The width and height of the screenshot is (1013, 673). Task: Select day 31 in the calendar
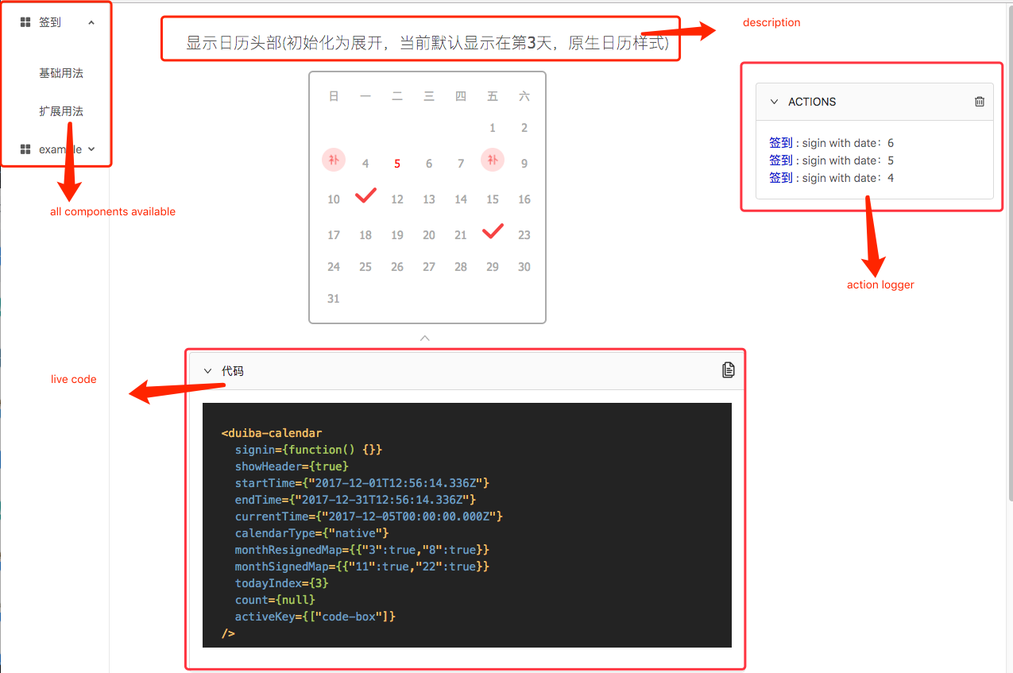click(x=334, y=299)
